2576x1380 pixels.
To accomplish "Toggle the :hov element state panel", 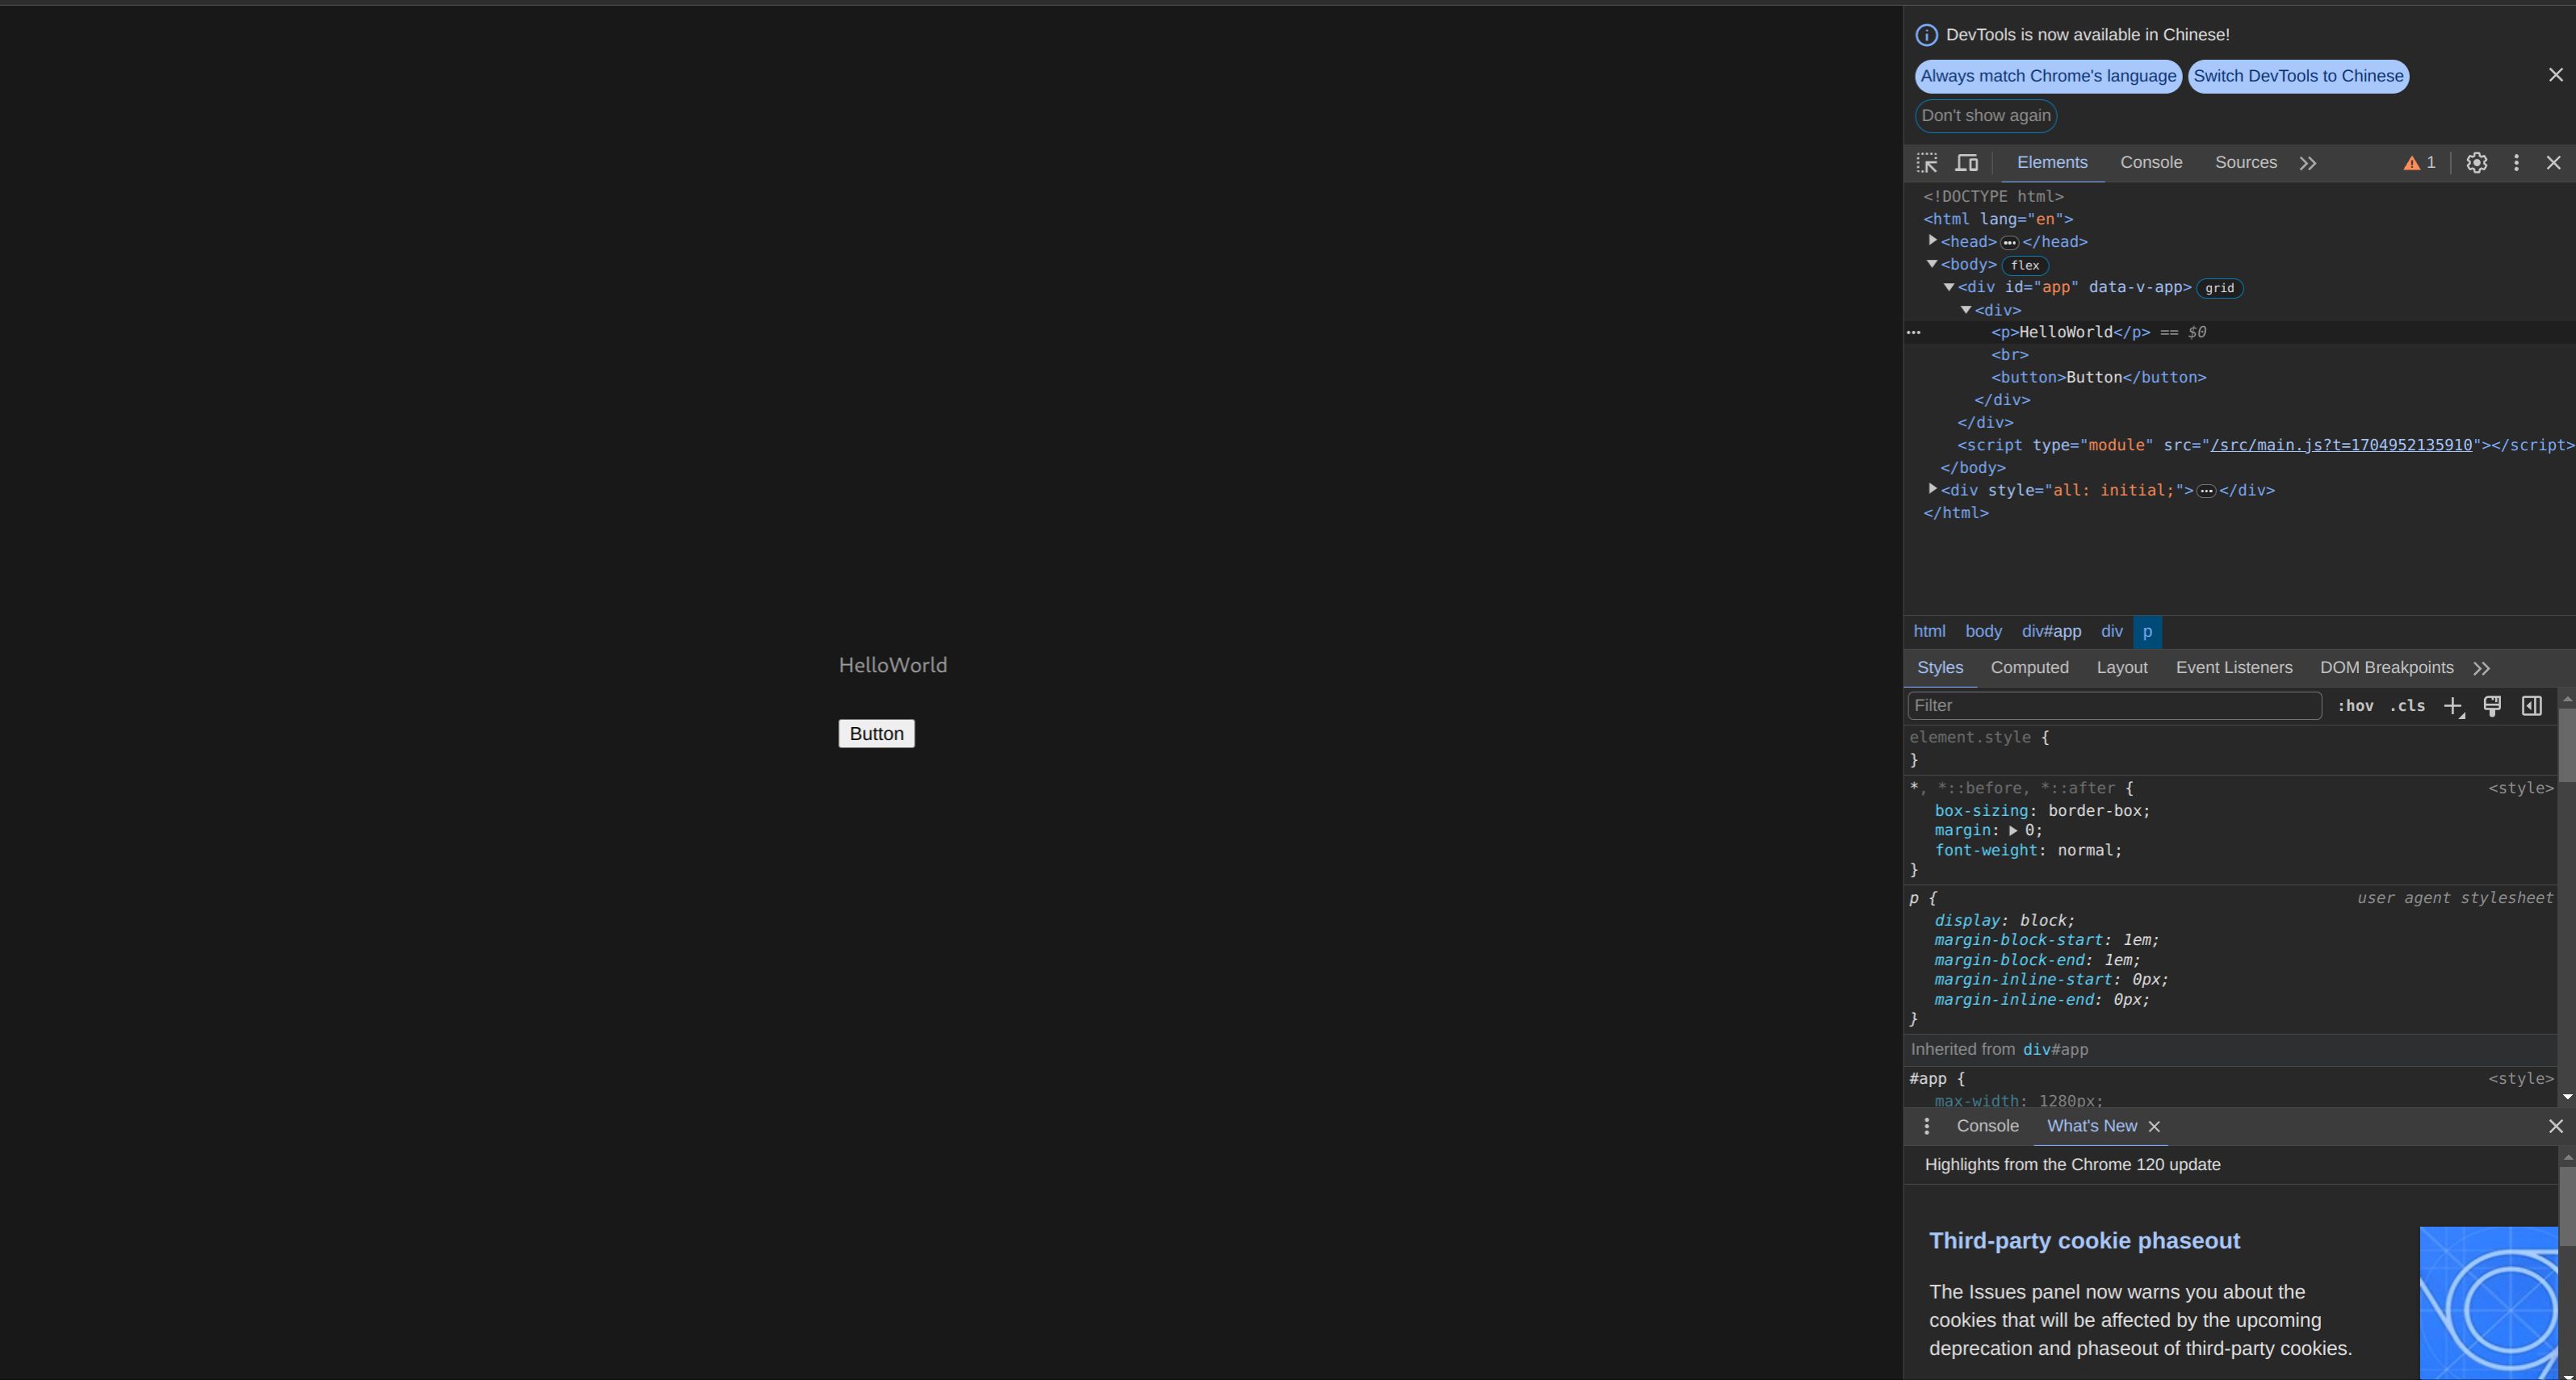I will click(2355, 706).
